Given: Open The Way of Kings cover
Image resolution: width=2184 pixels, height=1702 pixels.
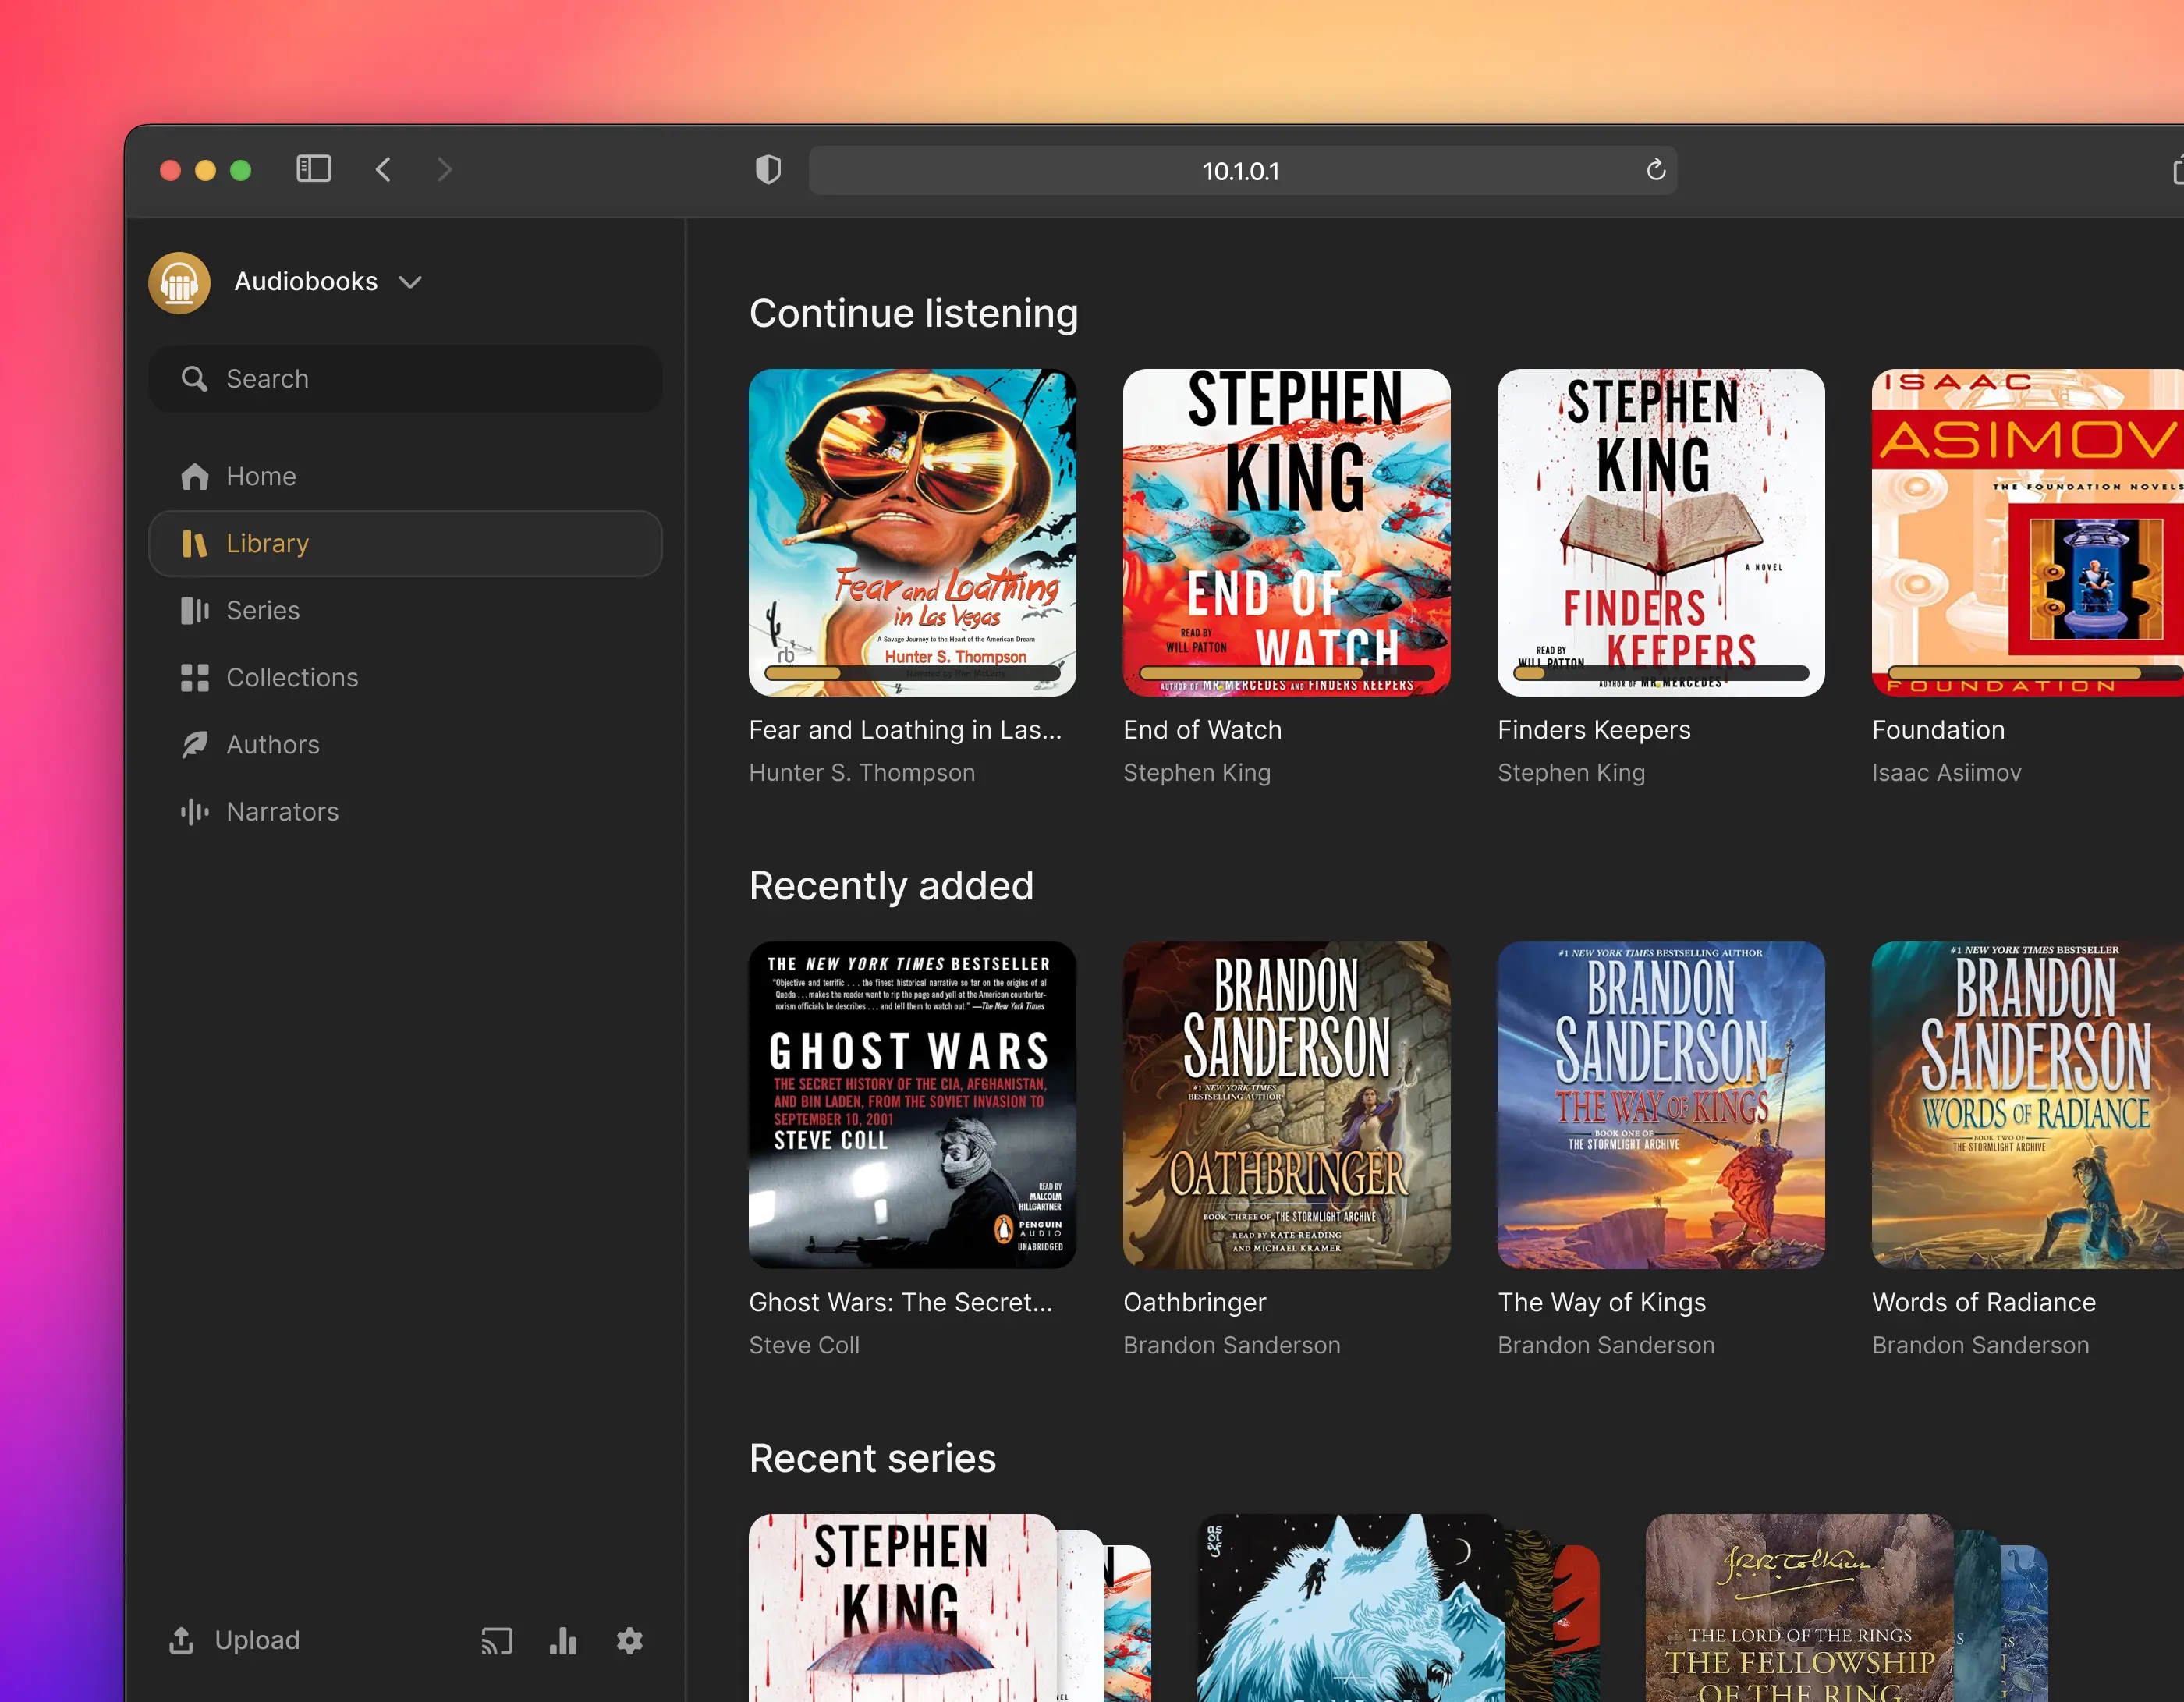Looking at the screenshot, I should (1661, 1105).
